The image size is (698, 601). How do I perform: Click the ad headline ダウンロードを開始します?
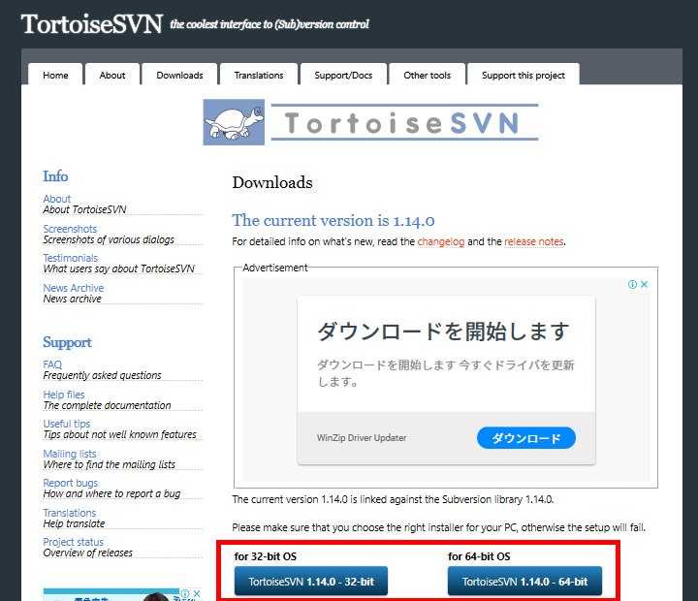(x=443, y=332)
